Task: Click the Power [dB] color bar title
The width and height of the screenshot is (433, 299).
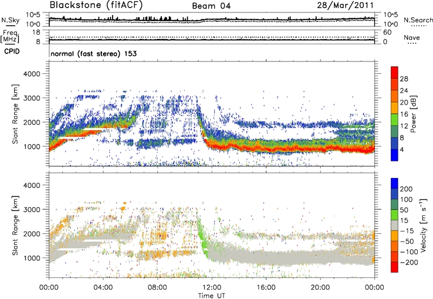Action: [x=413, y=114]
